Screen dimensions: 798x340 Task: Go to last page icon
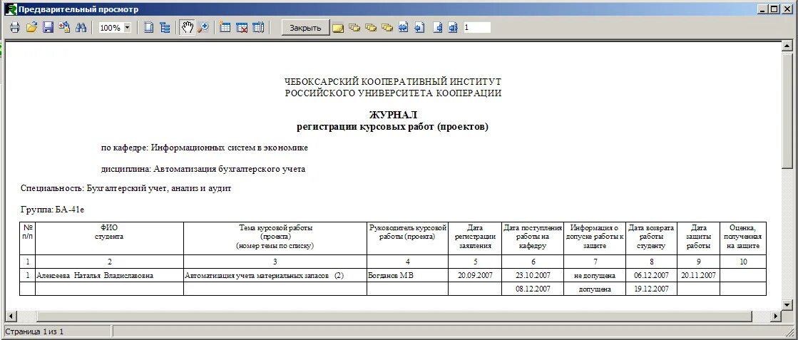coord(454,28)
